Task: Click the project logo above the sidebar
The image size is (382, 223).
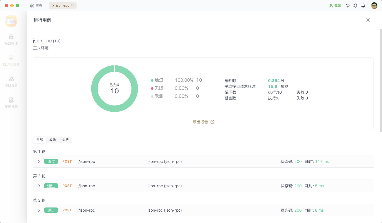Action: (11, 21)
